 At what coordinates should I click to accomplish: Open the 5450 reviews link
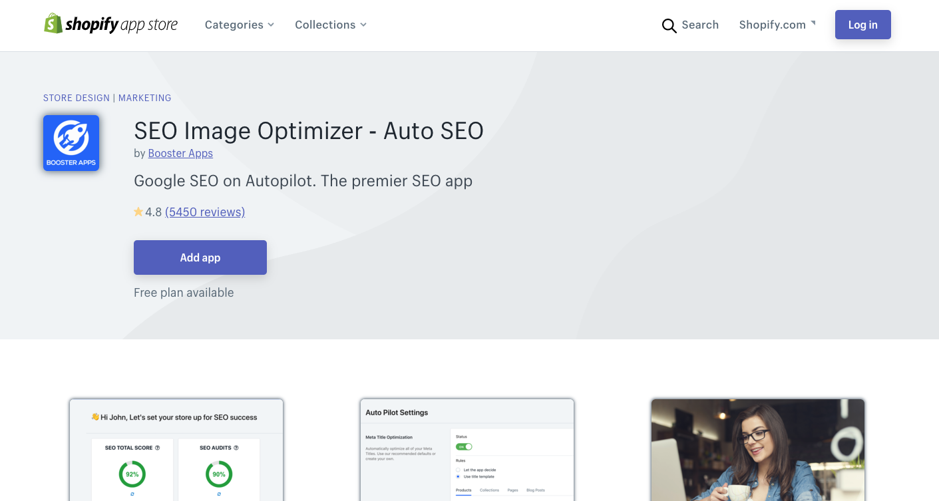[205, 212]
